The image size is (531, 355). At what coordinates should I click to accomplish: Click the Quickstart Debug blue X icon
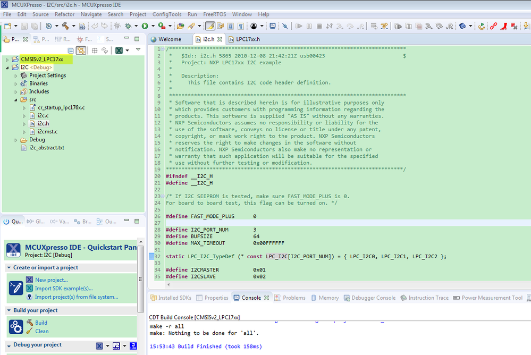pos(99,346)
